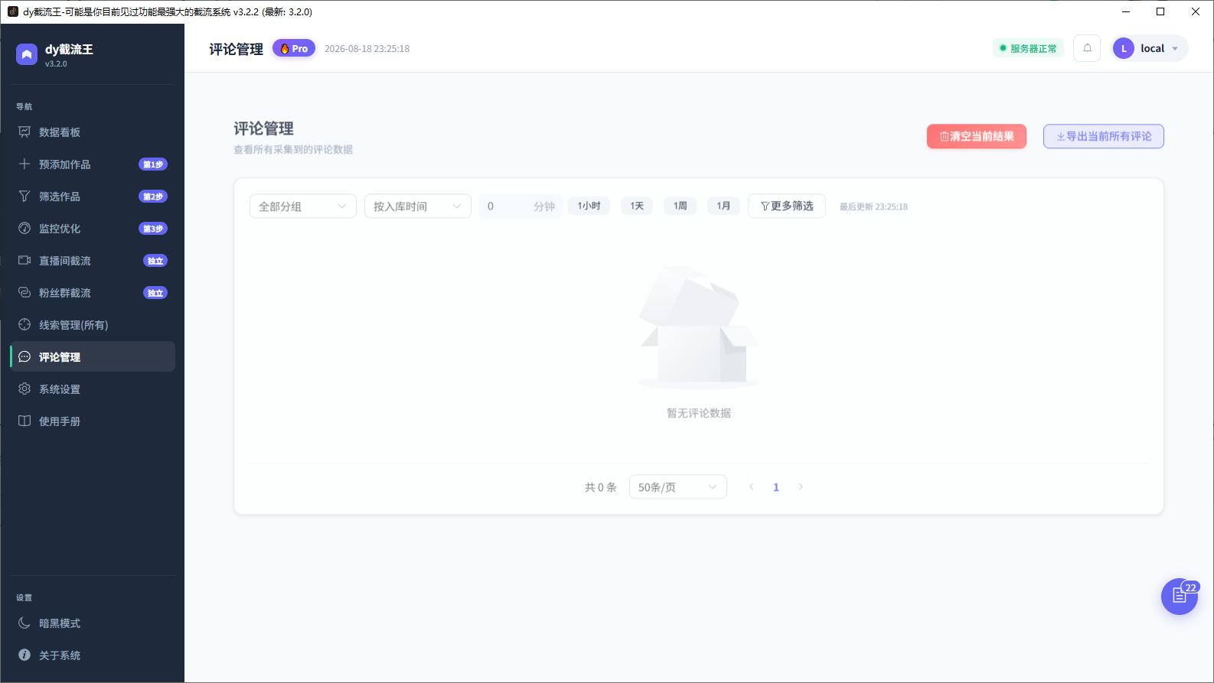Open the 按入库时间 sort dropdown
The image size is (1214, 683).
[x=418, y=206]
